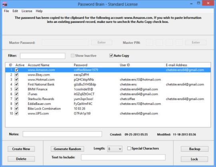Click the user ID chetcoffee
Viewport: 216px width, 167px height.
coord(127,99)
